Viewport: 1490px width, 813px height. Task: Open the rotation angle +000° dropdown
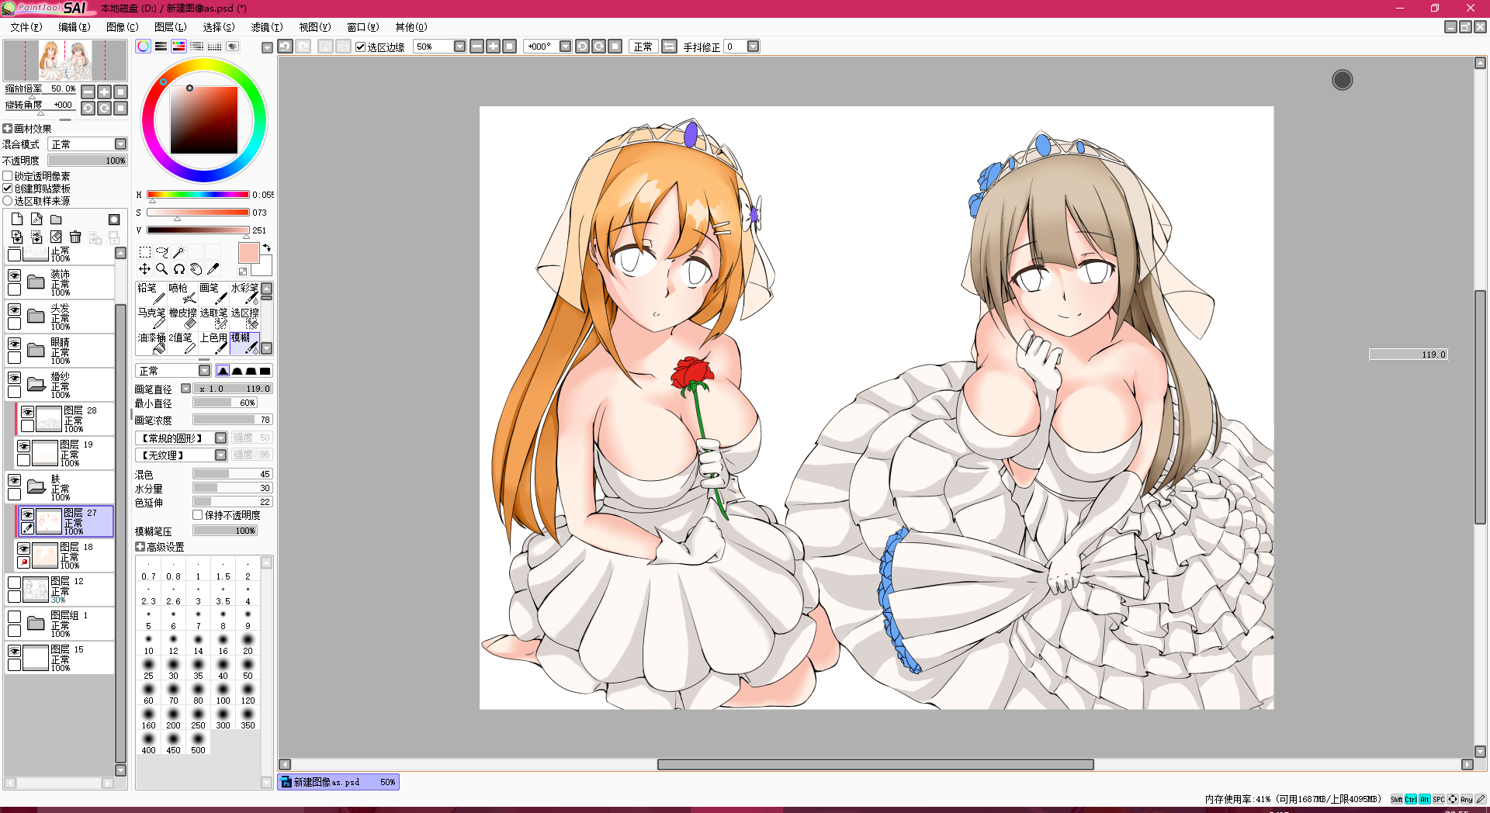[x=565, y=47]
